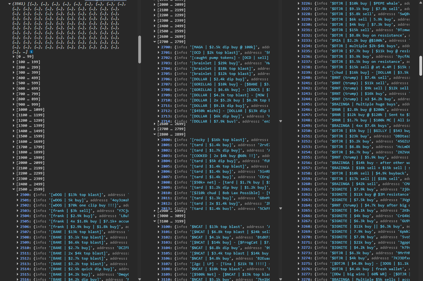Select row 3240 $RNT trump $7.4k sell

354,78
